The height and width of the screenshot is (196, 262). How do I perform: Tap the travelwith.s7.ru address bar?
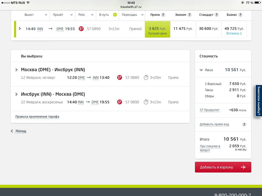click(131, 7)
